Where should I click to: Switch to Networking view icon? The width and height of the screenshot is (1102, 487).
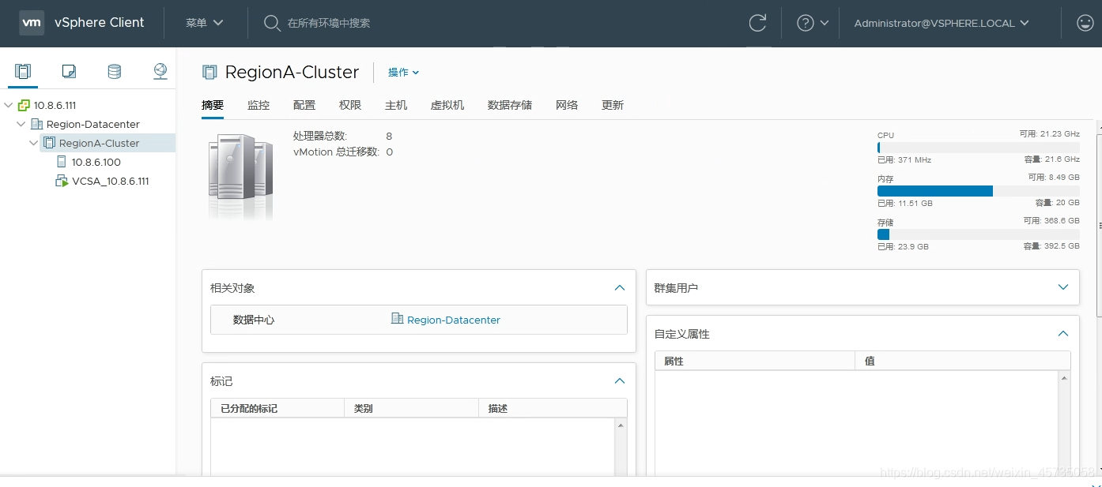click(x=160, y=72)
